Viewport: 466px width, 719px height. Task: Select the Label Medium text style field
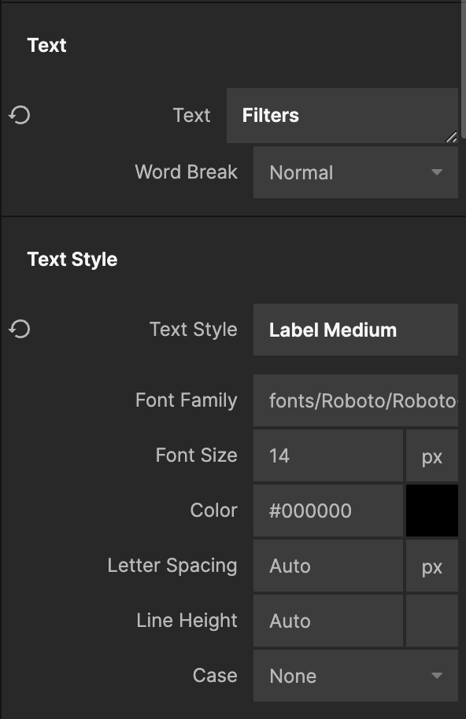pyautogui.click(x=356, y=330)
